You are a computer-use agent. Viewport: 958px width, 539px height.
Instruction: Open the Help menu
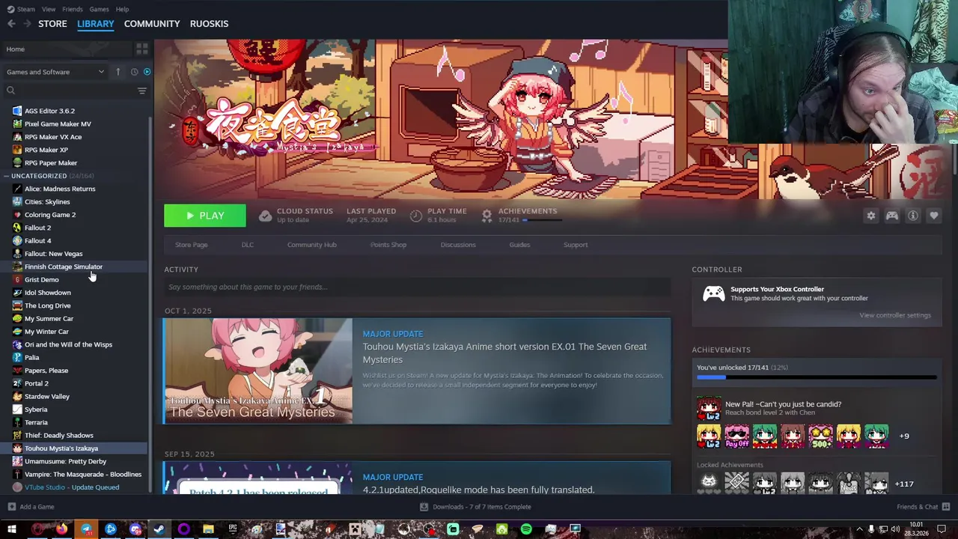[122, 9]
